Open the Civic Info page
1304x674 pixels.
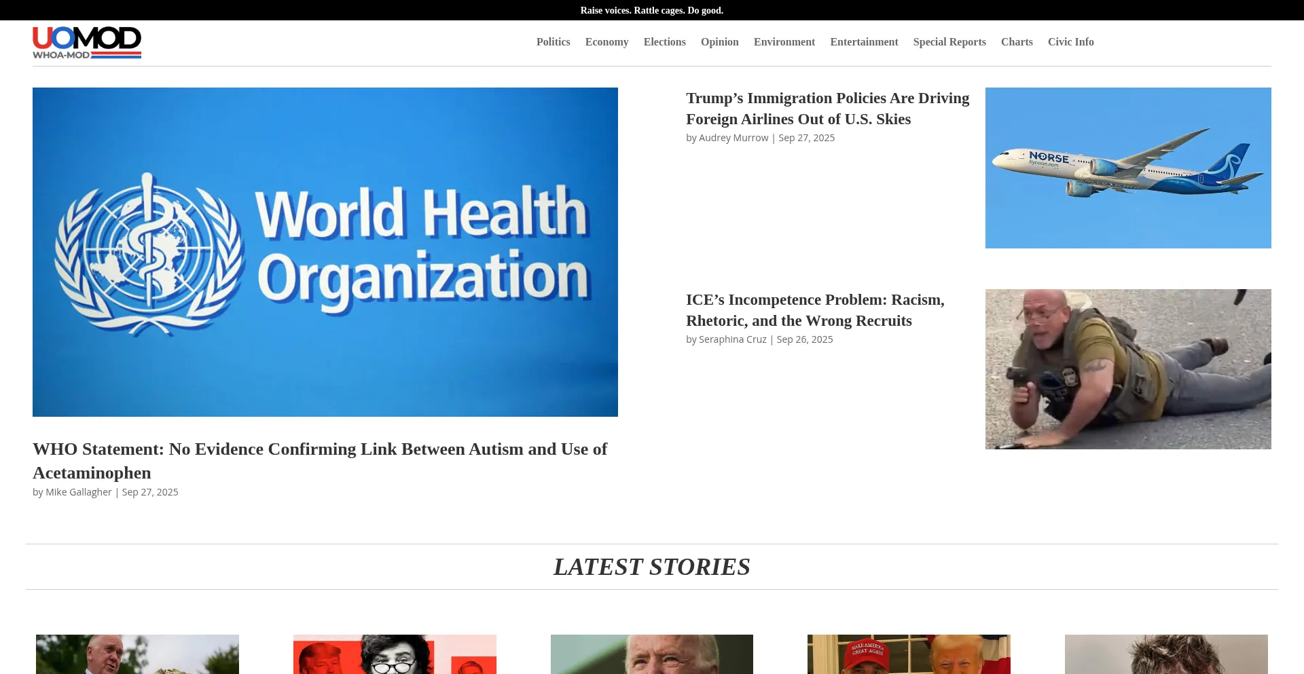click(1070, 42)
